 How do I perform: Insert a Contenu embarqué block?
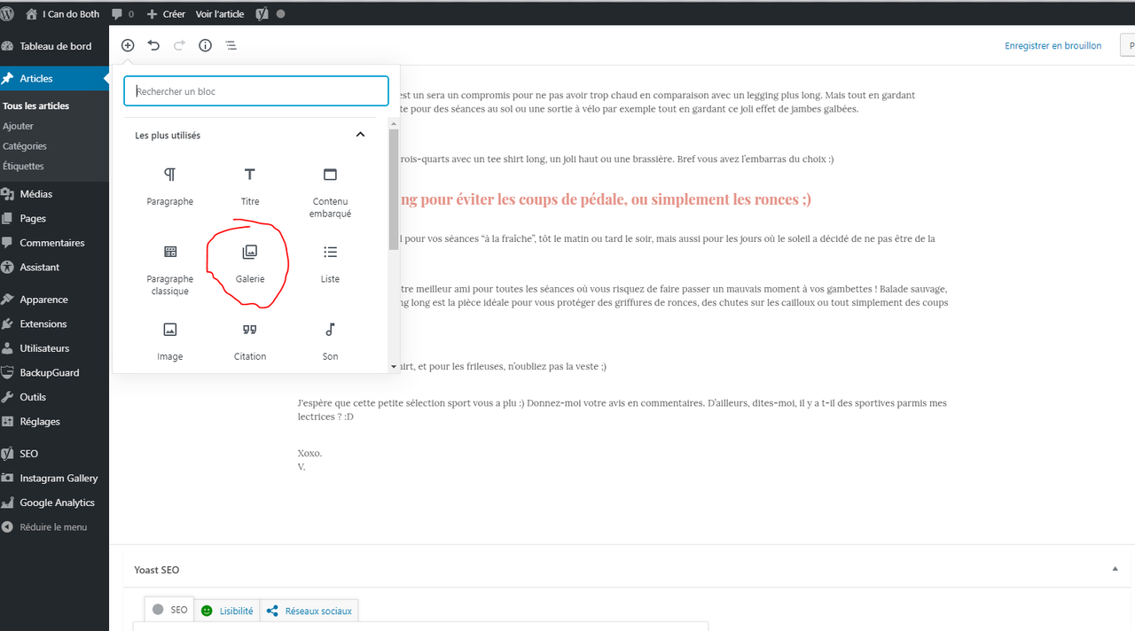[330, 191]
